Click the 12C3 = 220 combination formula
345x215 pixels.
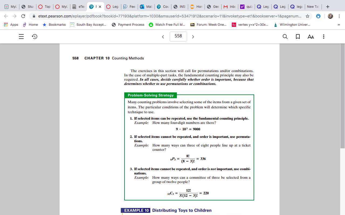click(x=188, y=193)
